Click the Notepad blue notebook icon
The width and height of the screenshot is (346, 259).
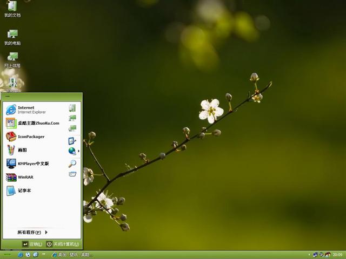click(x=11, y=190)
